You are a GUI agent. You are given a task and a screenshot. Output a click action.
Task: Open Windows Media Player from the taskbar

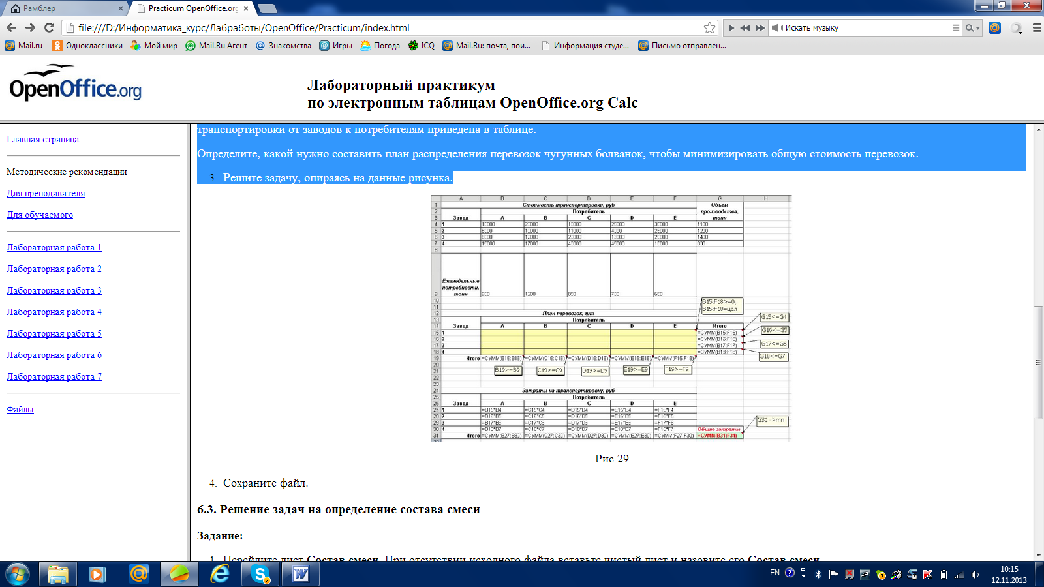98,574
